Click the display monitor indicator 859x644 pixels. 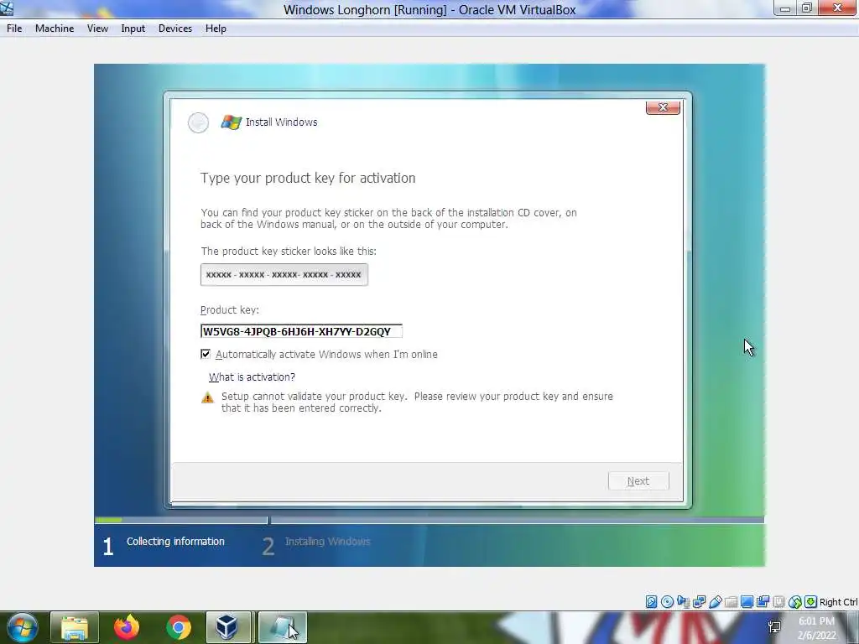[747, 602]
